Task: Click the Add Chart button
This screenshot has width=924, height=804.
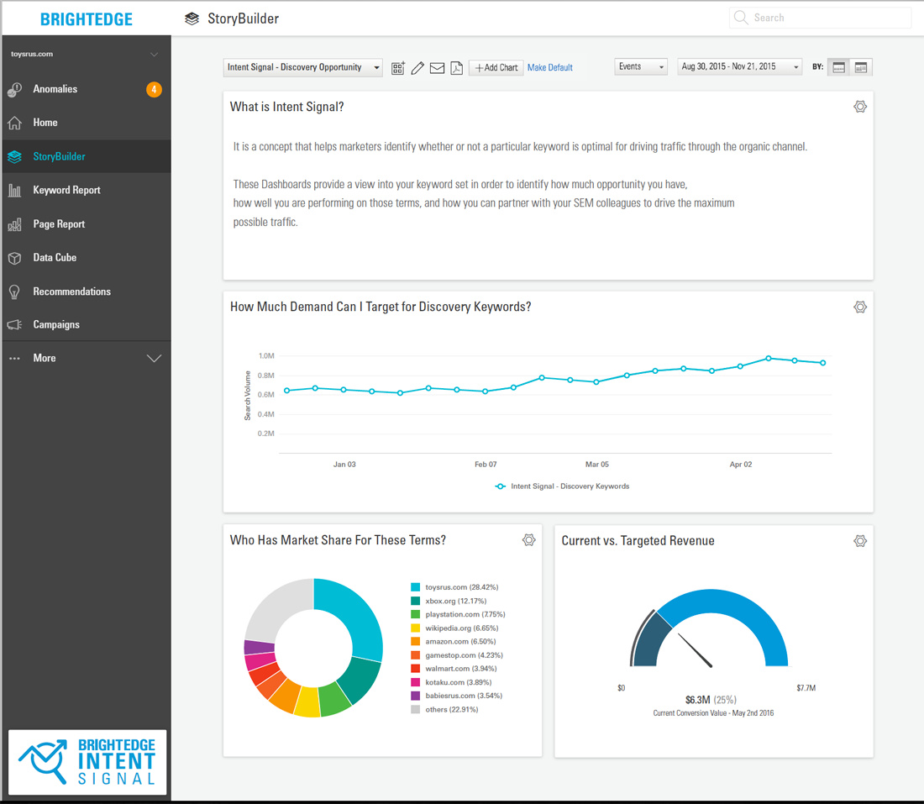Action: [x=496, y=68]
